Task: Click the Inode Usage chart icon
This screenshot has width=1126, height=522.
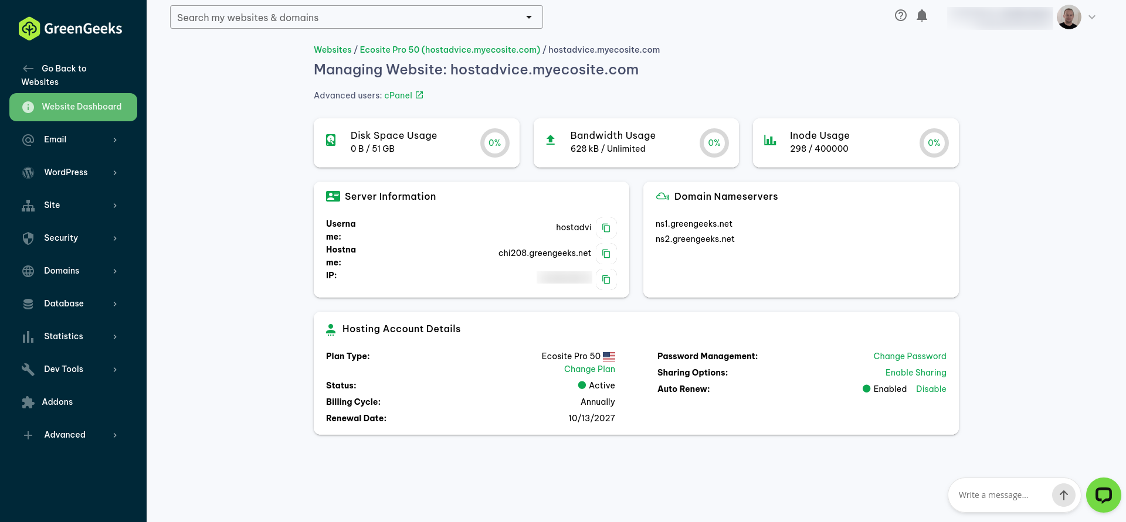Action: (770, 140)
